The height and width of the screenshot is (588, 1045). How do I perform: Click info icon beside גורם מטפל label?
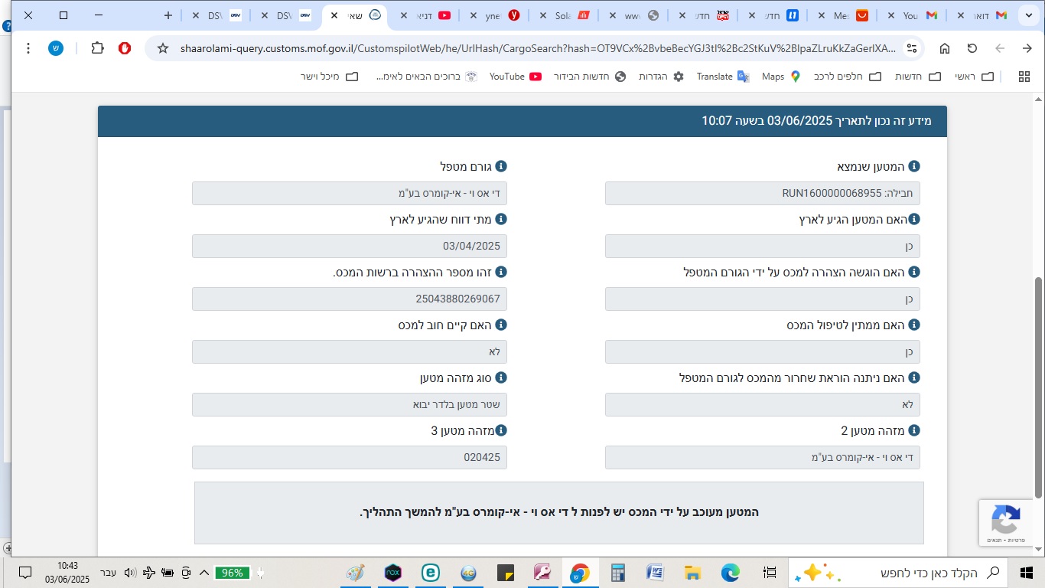[501, 166]
